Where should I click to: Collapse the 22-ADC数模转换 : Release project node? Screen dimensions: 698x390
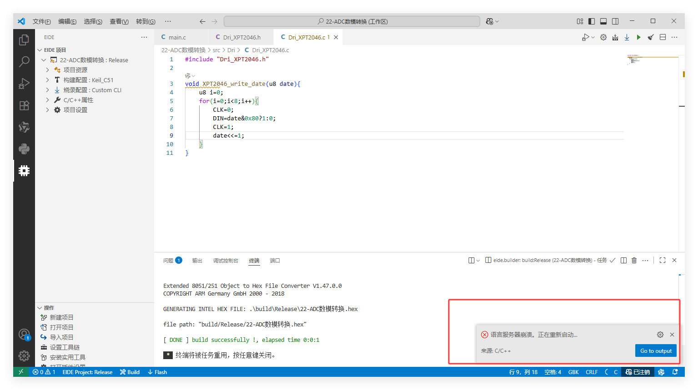tap(44, 60)
